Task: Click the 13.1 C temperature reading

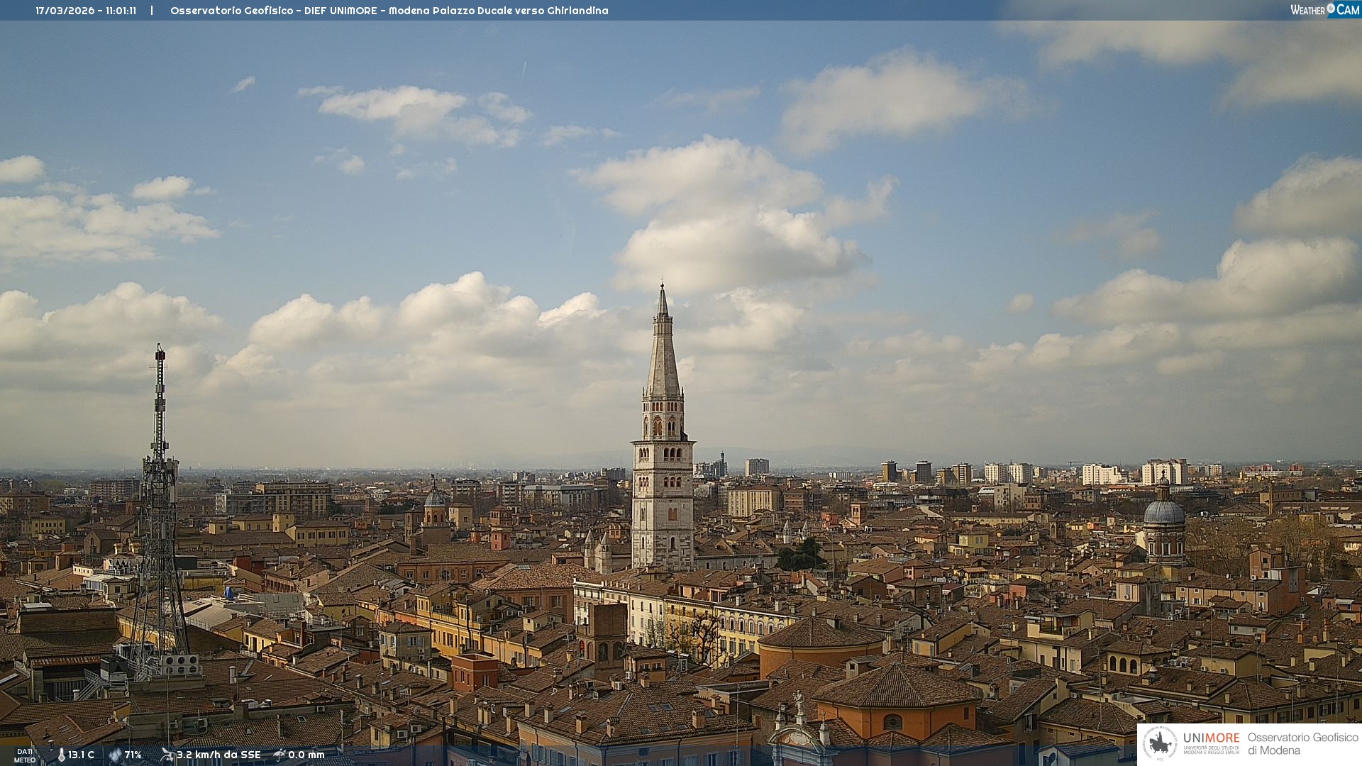Action: [x=81, y=755]
